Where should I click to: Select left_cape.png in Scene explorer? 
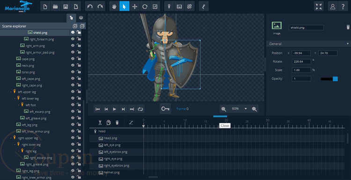click(x=31, y=79)
